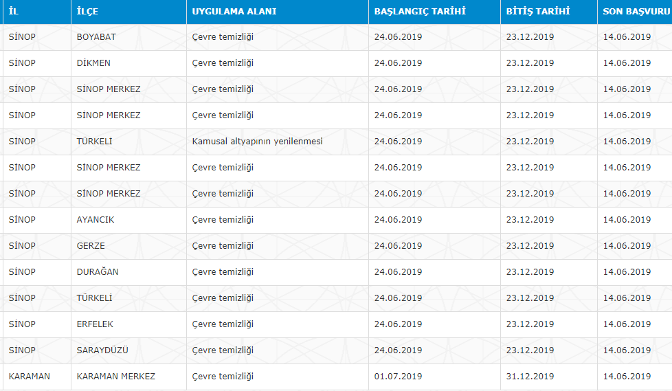Select the BOYABAT district cell
This screenshot has height=391, width=672.
tap(96, 37)
